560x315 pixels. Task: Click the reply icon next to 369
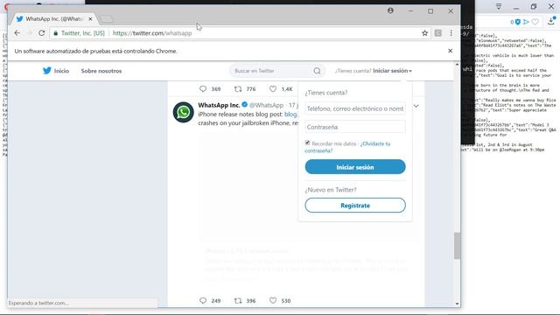203,89
